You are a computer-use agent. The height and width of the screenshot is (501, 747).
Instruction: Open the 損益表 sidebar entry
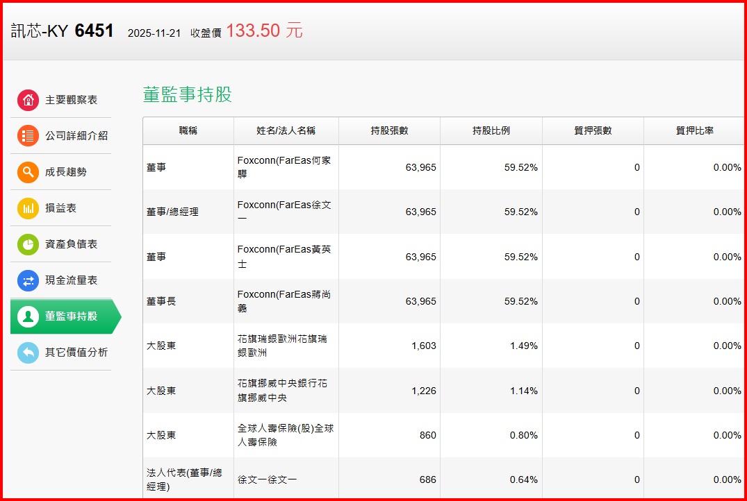(x=61, y=208)
